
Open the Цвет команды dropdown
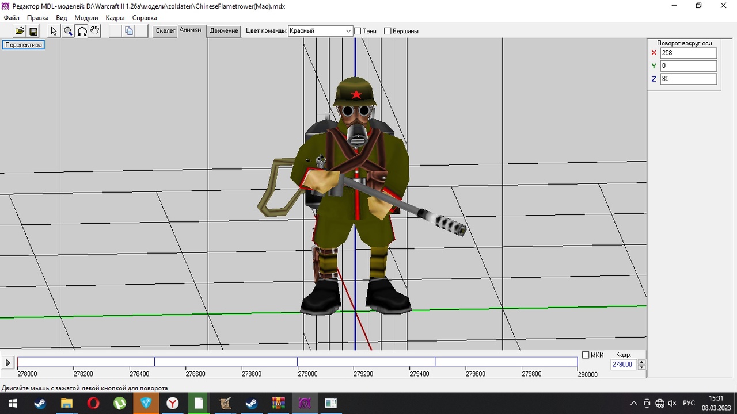[x=348, y=31]
